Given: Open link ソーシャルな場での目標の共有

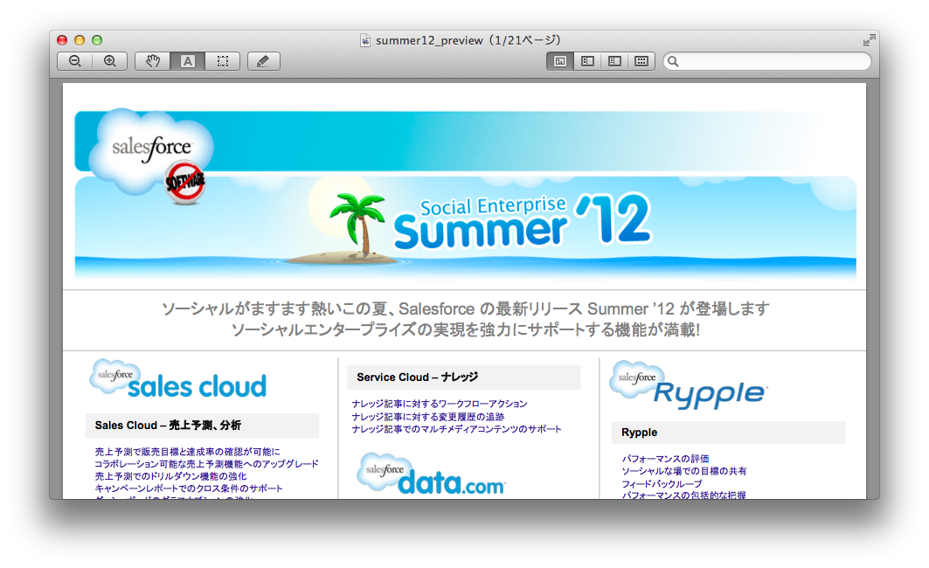Looking at the screenshot, I should tap(683, 471).
